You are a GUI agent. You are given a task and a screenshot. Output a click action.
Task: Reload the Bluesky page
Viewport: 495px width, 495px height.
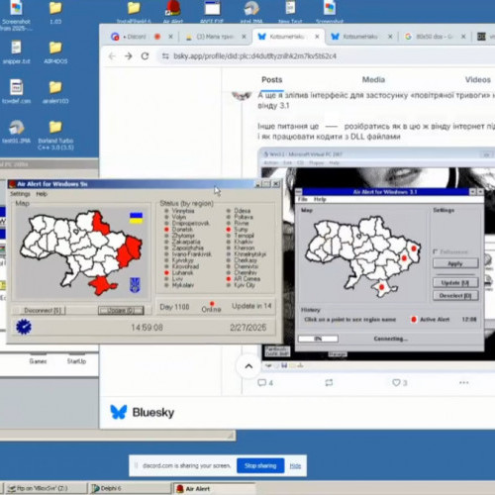point(145,56)
